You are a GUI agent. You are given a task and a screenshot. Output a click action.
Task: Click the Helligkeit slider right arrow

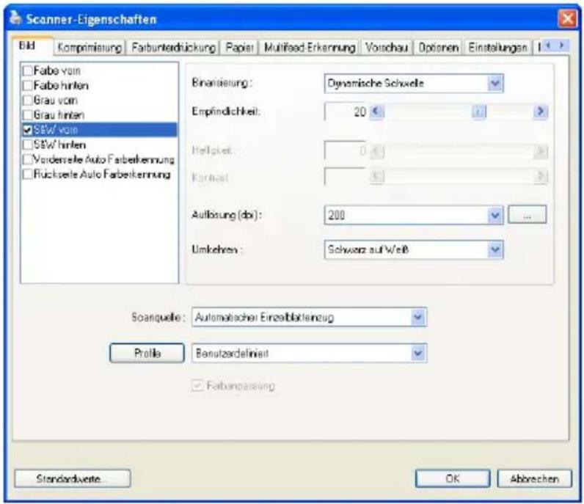pos(540,151)
